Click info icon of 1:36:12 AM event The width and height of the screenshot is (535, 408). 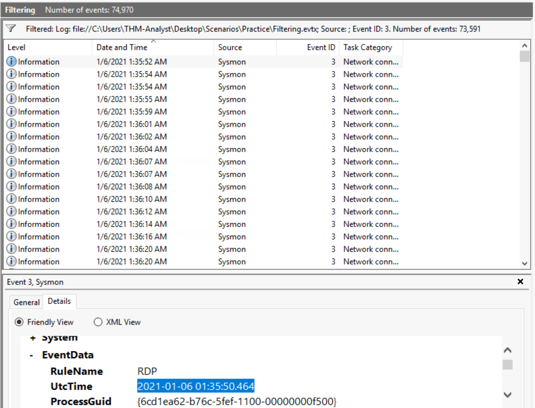pos(11,211)
